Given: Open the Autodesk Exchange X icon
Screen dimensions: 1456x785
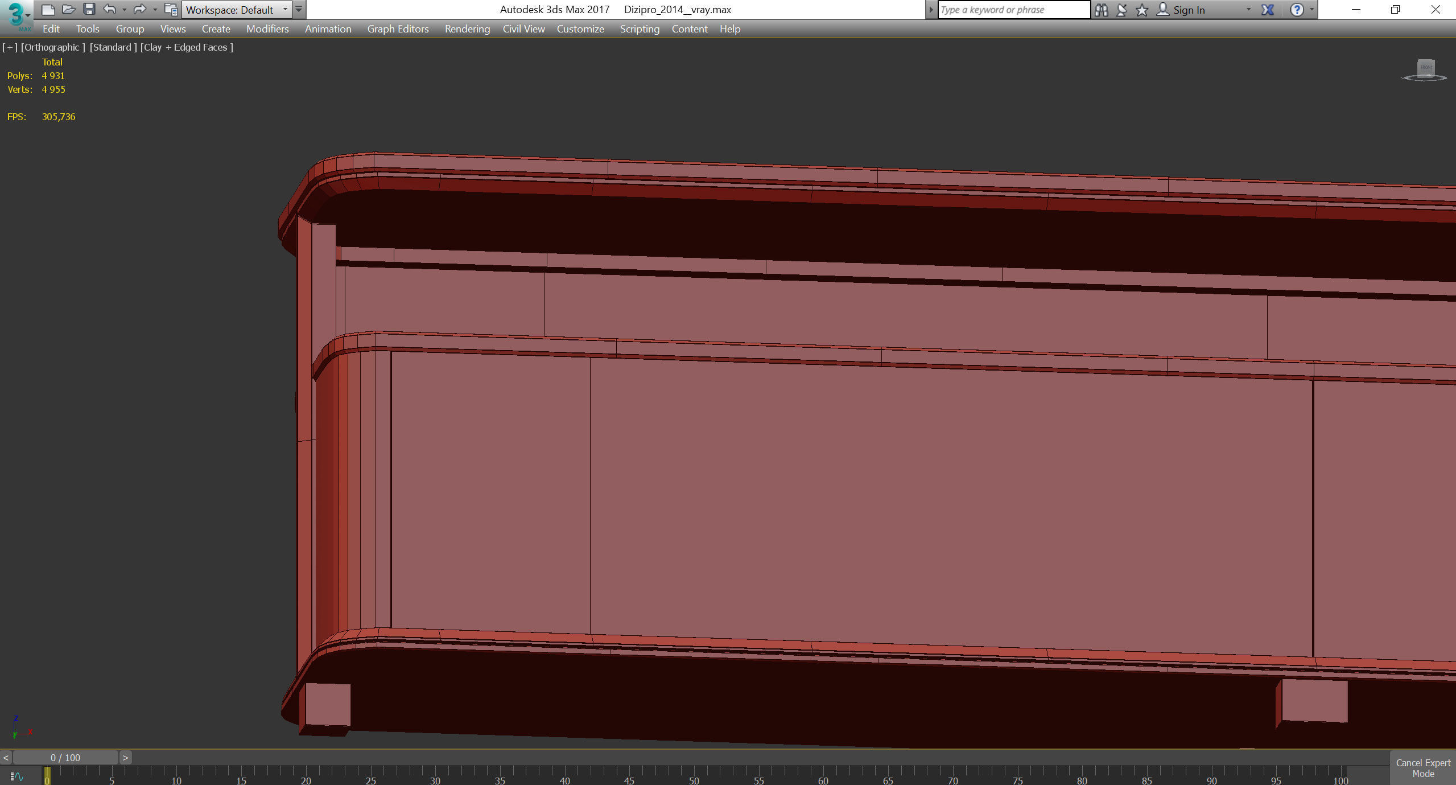Looking at the screenshot, I should [x=1268, y=10].
